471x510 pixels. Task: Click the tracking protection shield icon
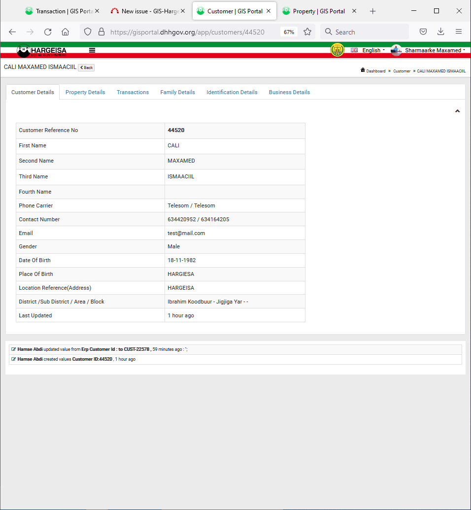88,32
